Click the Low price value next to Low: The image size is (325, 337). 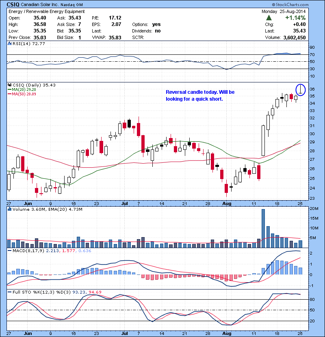pyautogui.click(x=40, y=31)
